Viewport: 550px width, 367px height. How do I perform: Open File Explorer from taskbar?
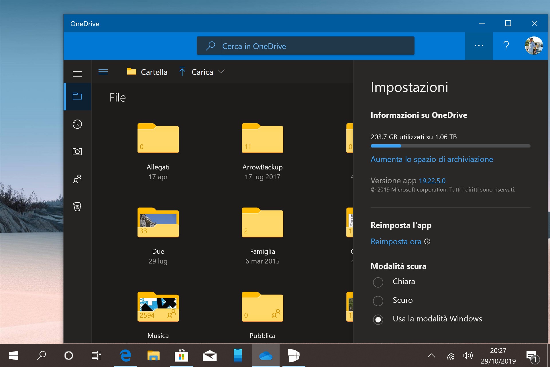click(x=153, y=356)
